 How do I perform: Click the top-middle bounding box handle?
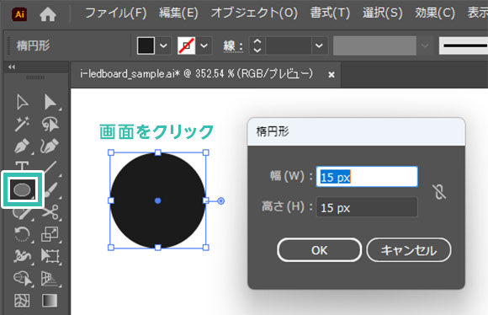[158, 152]
